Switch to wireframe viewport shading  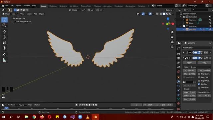pyautogui.click(x=161, y=14)
